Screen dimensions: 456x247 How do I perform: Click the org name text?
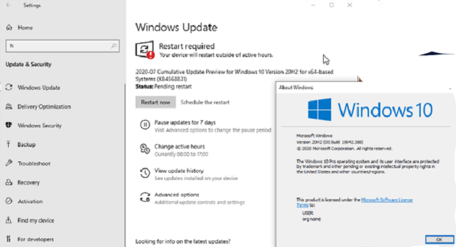(312, 219)
